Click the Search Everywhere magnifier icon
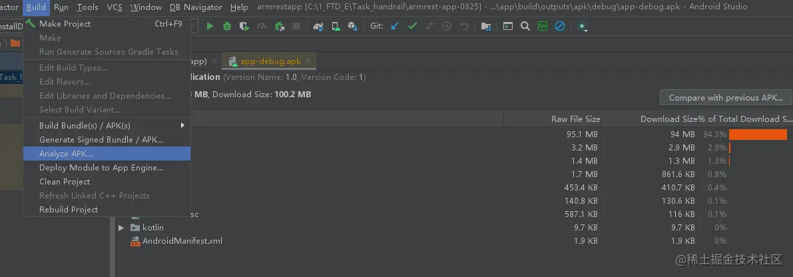 coord(525,26)
